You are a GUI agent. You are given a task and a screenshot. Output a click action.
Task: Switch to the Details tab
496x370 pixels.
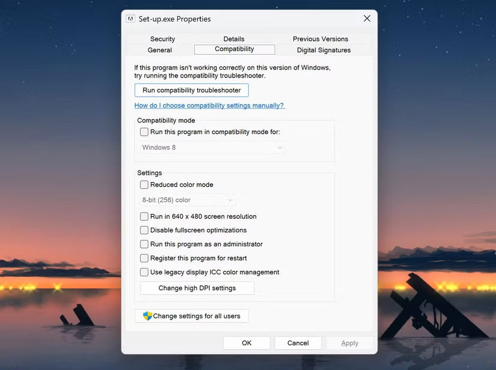pos(233,38)
